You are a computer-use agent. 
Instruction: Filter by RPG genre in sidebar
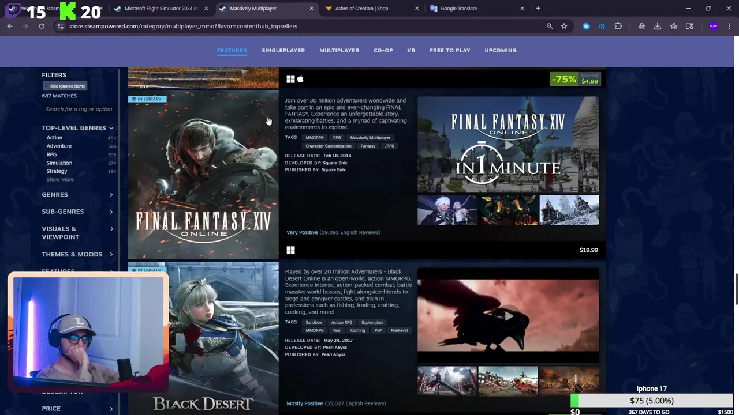point(51,154)
